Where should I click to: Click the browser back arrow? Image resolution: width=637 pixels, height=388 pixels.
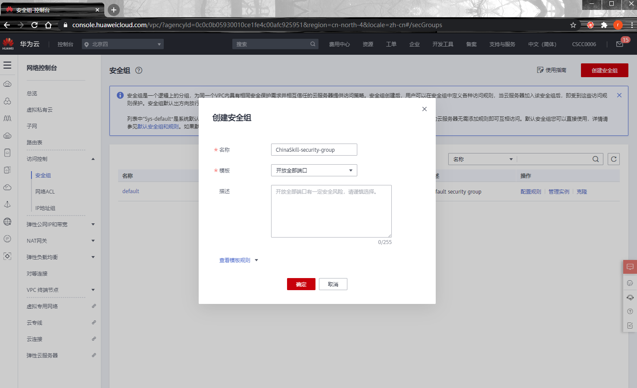tap(7, 25)
